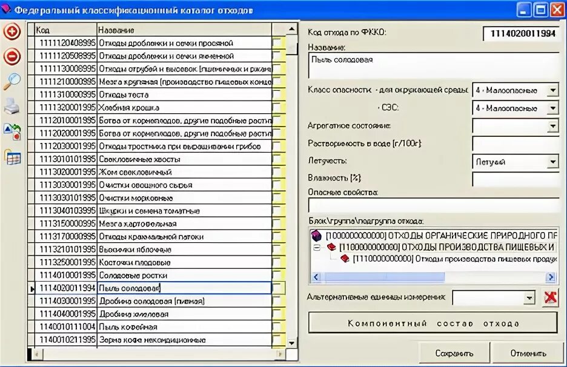Toggle checkbox in row 'Пыль солодовая'
The width and height of the screenshot is (567, 367).
click(x=278, y=288)
